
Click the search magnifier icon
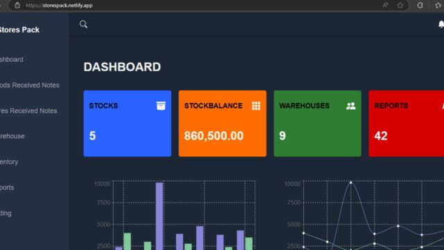[x=83, y=24]
